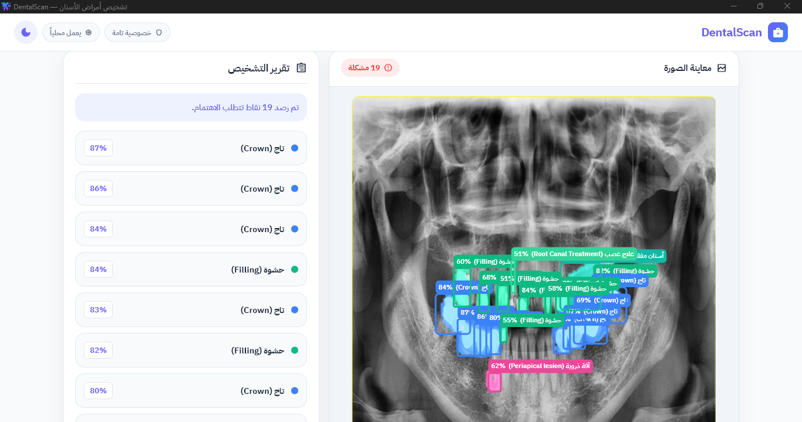Click the 'تم رصد 19 نقاط تتطلب الاهتمام' banner
The image size is (802, 422).
(x=191, y=107)
